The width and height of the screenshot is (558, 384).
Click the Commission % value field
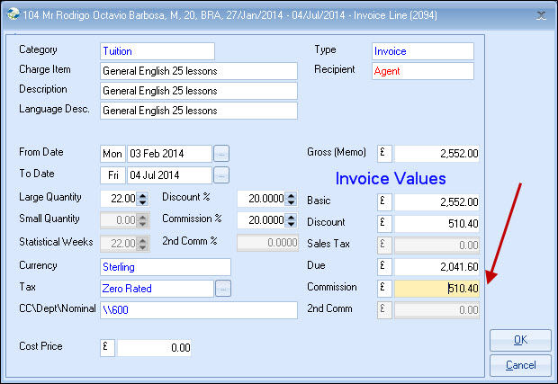click(262, 220)
